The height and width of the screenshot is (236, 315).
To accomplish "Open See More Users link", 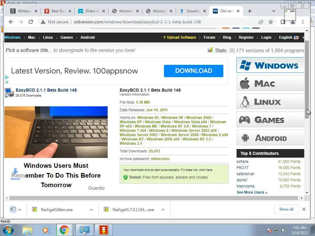I will point(252,192).
